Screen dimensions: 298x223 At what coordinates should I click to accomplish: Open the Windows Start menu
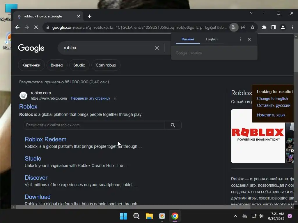(123, 216)
